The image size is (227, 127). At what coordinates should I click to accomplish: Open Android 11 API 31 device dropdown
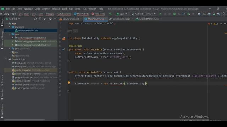tap(144, 14)
